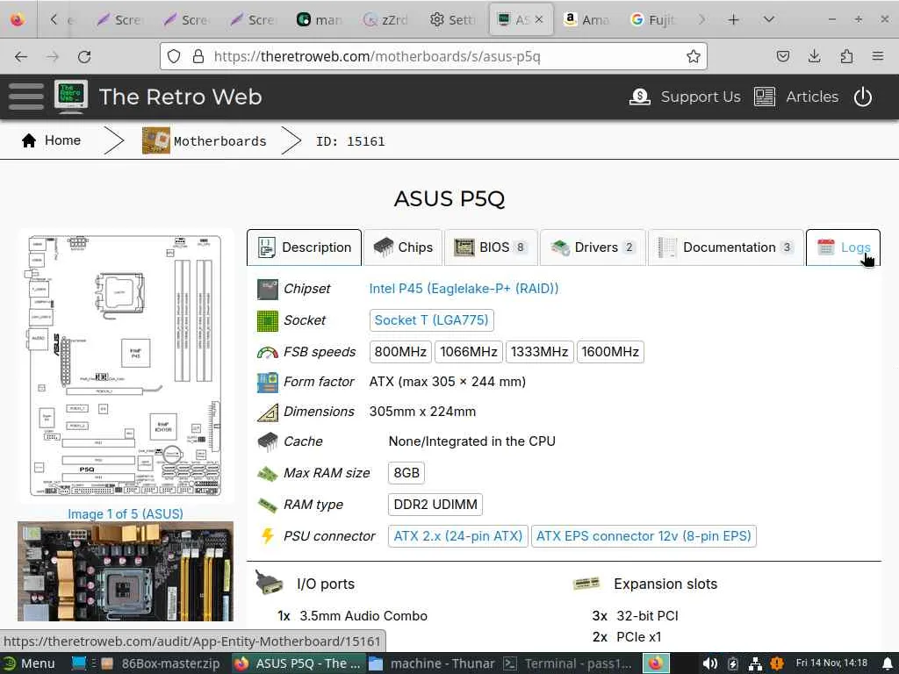This screenshot has width=899, height=674.
Task: Click the Home house icon in breadcrumb
Action: 29,140
